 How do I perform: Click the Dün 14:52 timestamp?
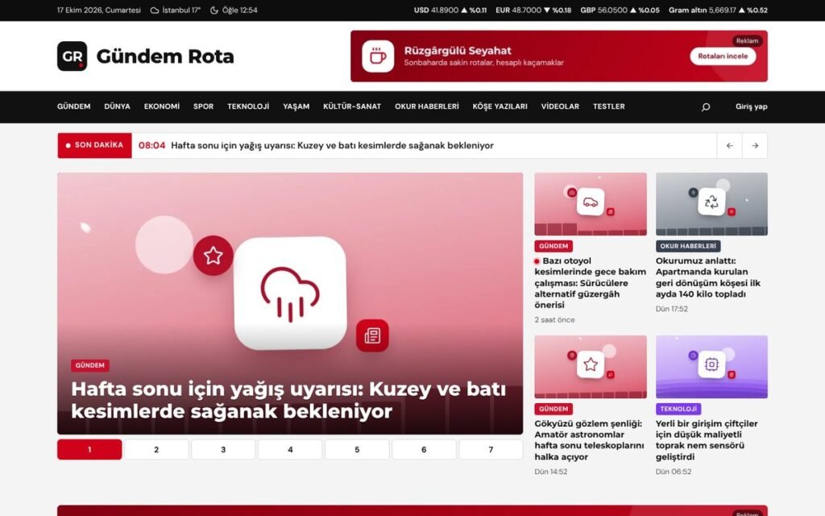tap(551, 472)
